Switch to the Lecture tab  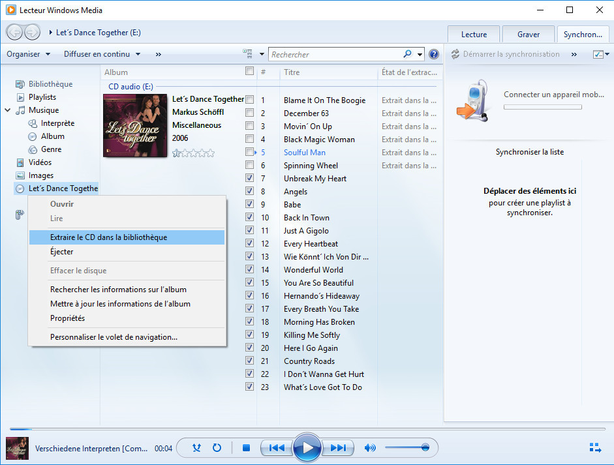pyautogui.click(x=474, y=35)
